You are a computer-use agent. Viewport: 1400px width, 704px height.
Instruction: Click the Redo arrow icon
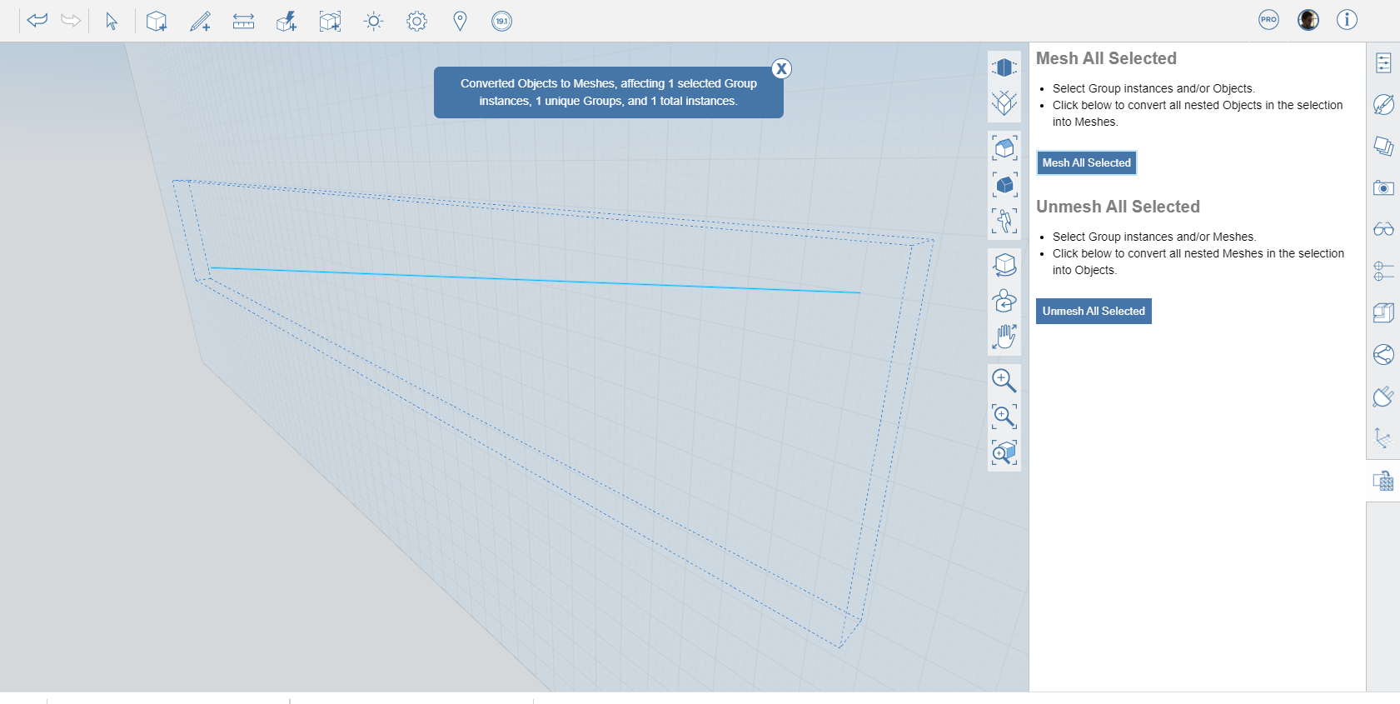pos(71,20)
